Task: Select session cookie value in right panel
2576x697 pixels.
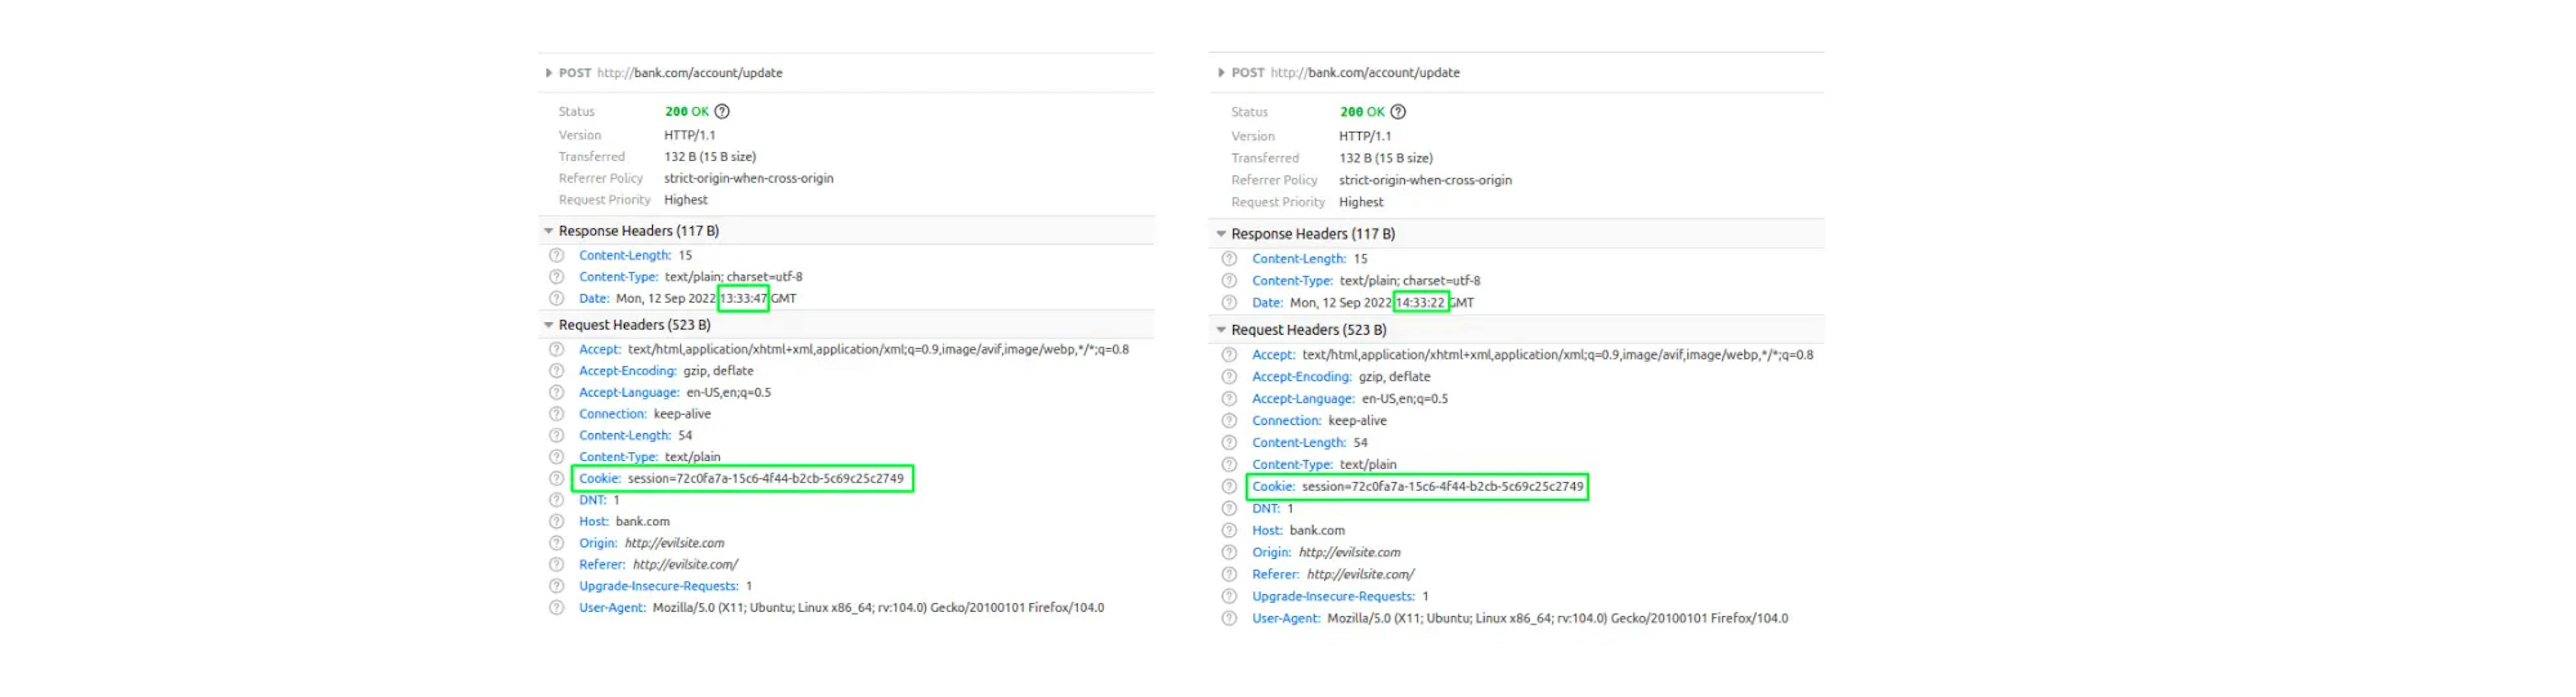Action: [1442, 487]
